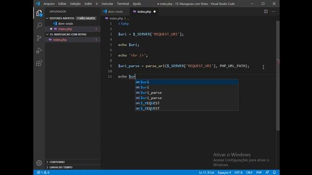Click unsaved dot on index.php tab
Screen dimensions: 312x175
click(x=155, y=12)
